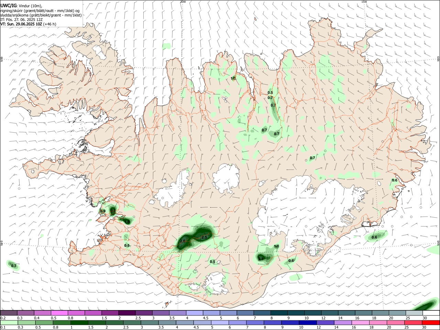Select the darkest purple 2–2.5 swatch, top legend row
This screenshot has width=440, height=330.
pos(126,313)
